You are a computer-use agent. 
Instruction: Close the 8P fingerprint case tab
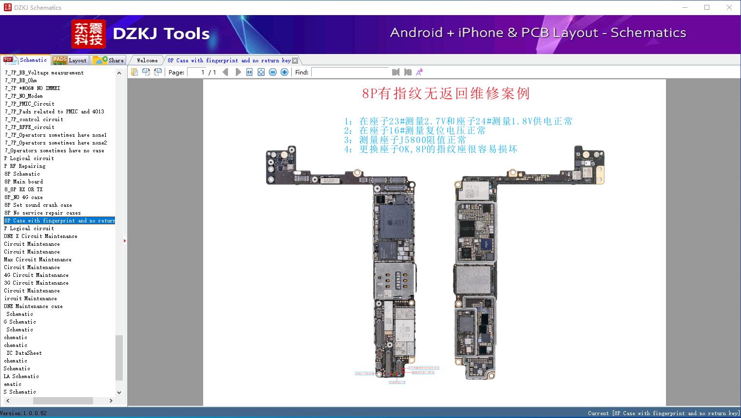295,60
